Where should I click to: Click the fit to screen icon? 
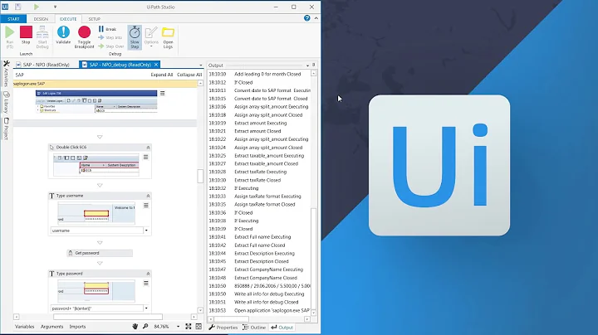(x=189, y=327)
